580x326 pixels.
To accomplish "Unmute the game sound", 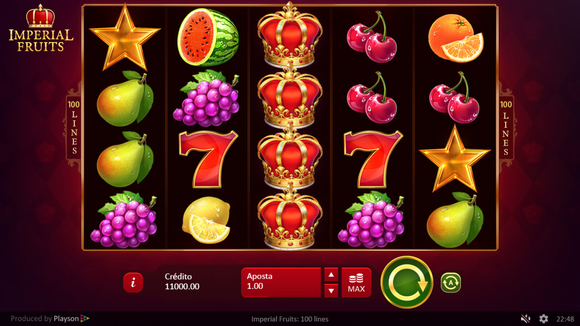I will tap(525, 319).
